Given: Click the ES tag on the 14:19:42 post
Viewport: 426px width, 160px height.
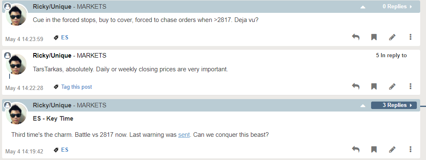Looking at the screenshot, I should pos(64,150).
